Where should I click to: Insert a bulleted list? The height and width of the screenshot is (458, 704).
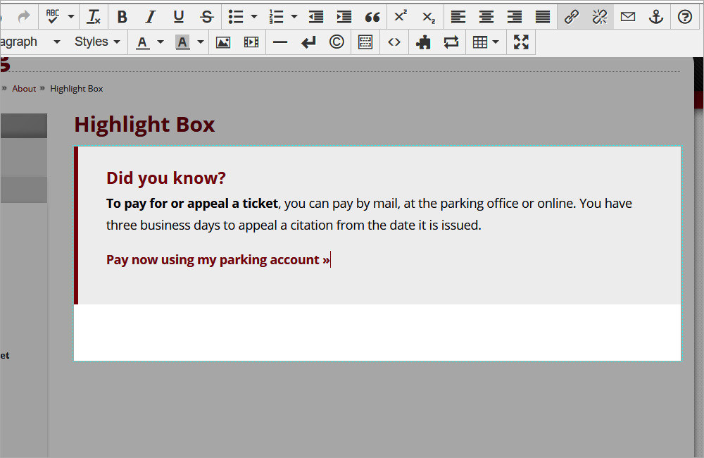click(235, 17)
